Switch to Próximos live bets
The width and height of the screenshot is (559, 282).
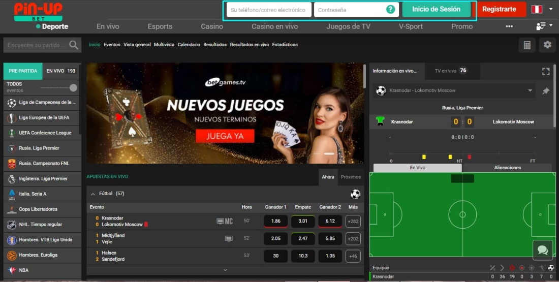(x=351, y=177)
